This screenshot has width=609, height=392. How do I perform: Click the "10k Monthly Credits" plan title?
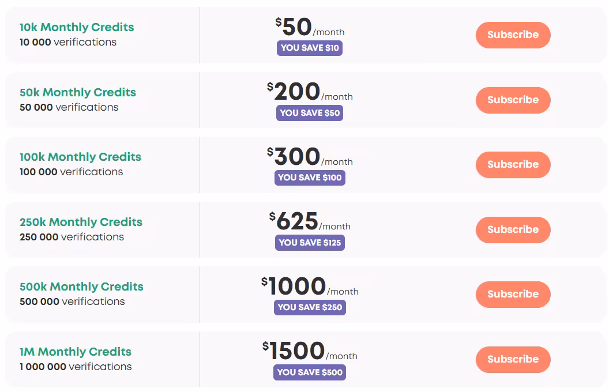click(77, 27)
